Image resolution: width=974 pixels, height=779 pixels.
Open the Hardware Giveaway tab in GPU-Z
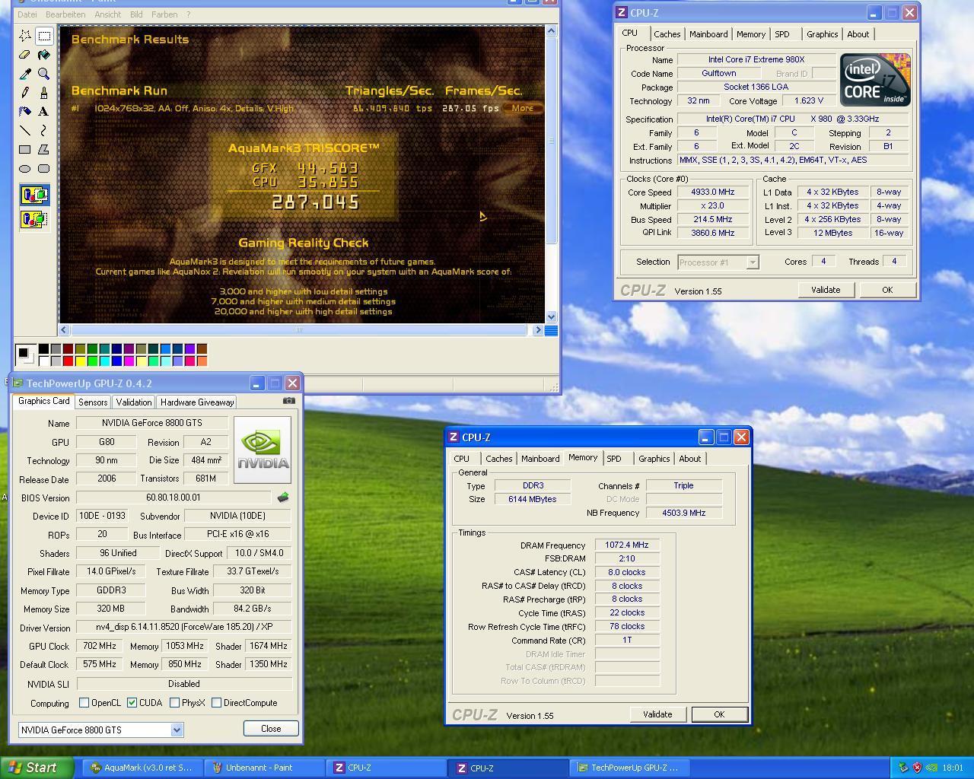[197, 402]
